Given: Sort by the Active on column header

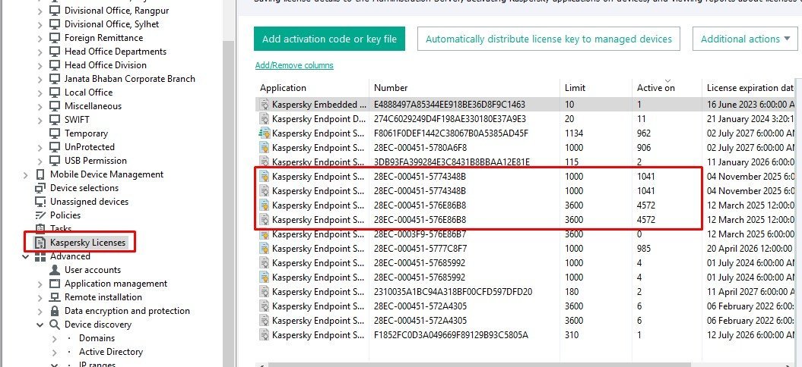Looking at the screenshot, I should pyautogui.click(x=667, y=88).
